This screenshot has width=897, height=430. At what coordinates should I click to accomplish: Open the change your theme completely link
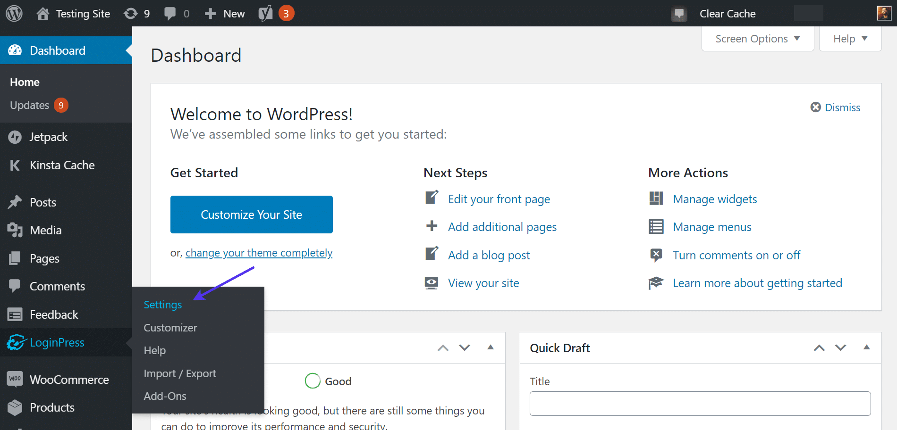pyautogui.click(x=259, y=253)
